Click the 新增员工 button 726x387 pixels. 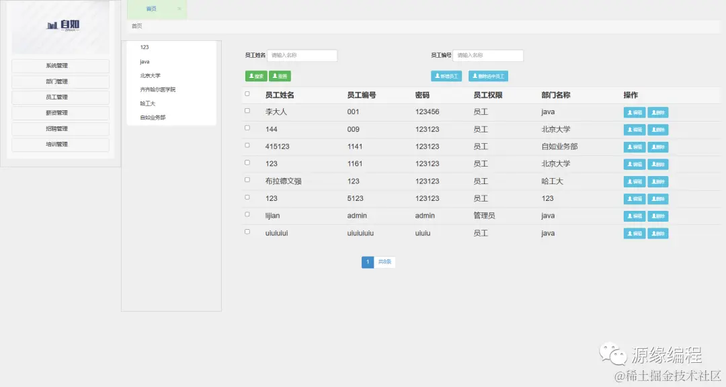[446, 76]
